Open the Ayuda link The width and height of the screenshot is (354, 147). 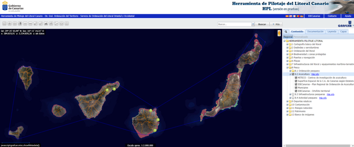348,16
